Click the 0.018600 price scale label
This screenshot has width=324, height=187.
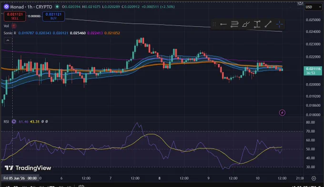coord(313,105)
